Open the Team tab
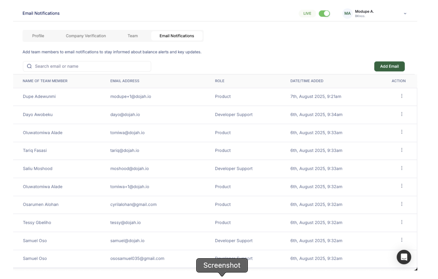Screen dimensions: 438x279 133,36
